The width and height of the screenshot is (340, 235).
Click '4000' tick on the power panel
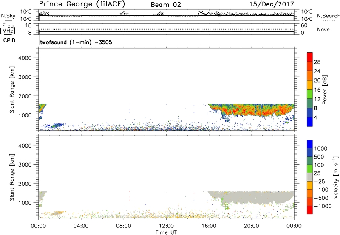coord(25,58)
